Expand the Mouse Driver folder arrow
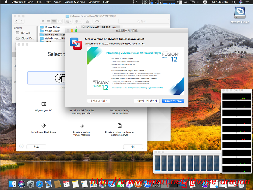Screen dimensions: 253x190 coord(77,27)
